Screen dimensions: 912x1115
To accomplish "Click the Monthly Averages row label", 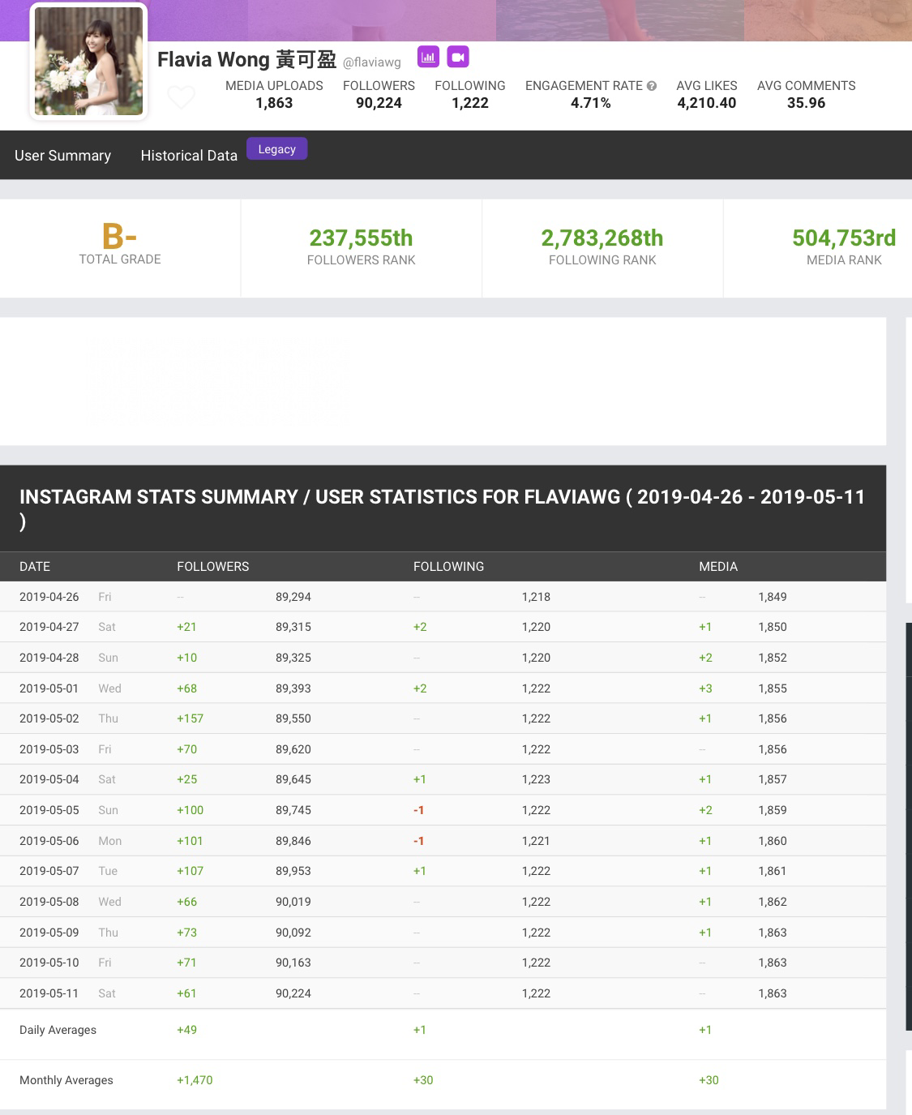I will coord(66,1080).
